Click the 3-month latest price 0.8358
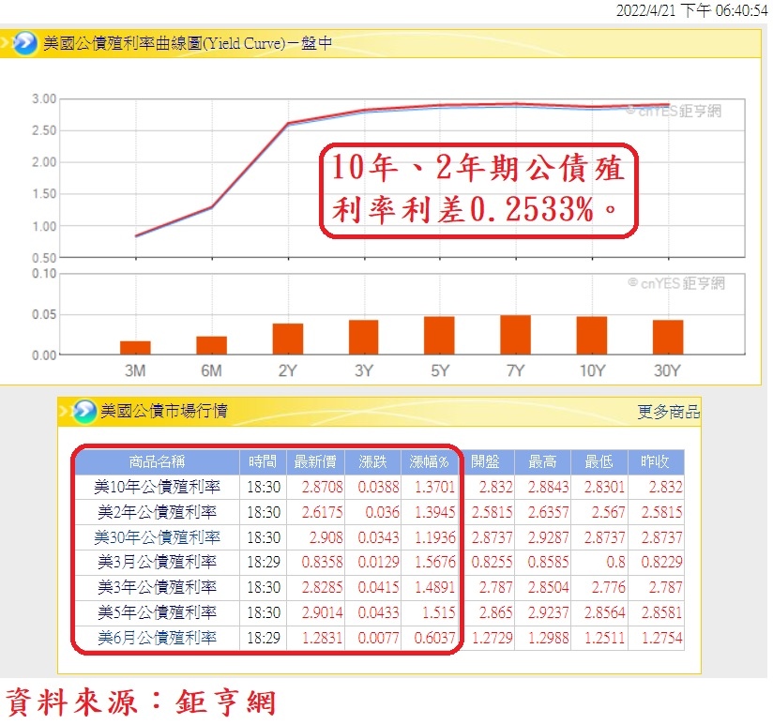Screen dimensions: 773x724 coord(323,562)
